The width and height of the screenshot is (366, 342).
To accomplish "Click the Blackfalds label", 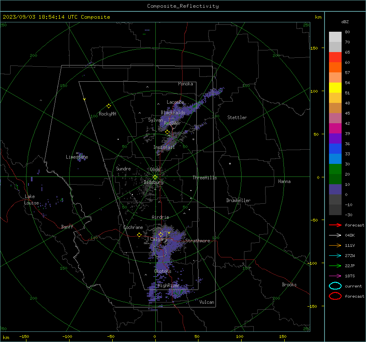I will [173, 113].
